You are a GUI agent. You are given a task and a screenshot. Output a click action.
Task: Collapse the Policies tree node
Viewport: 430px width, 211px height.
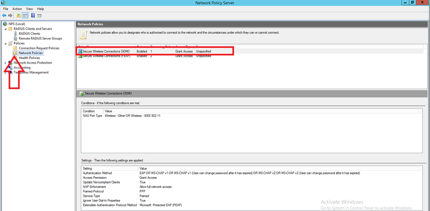(5, 43)
